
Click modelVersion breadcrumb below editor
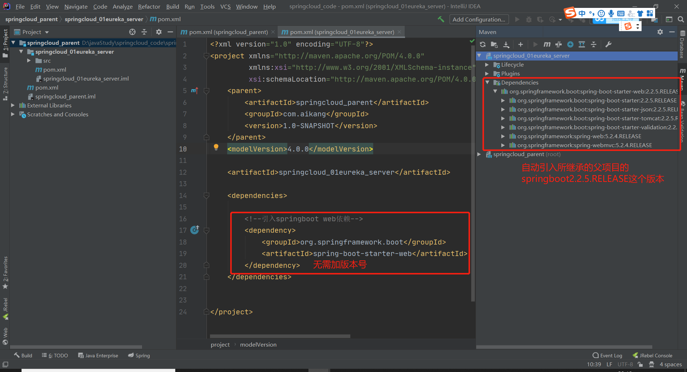point(258,344)
